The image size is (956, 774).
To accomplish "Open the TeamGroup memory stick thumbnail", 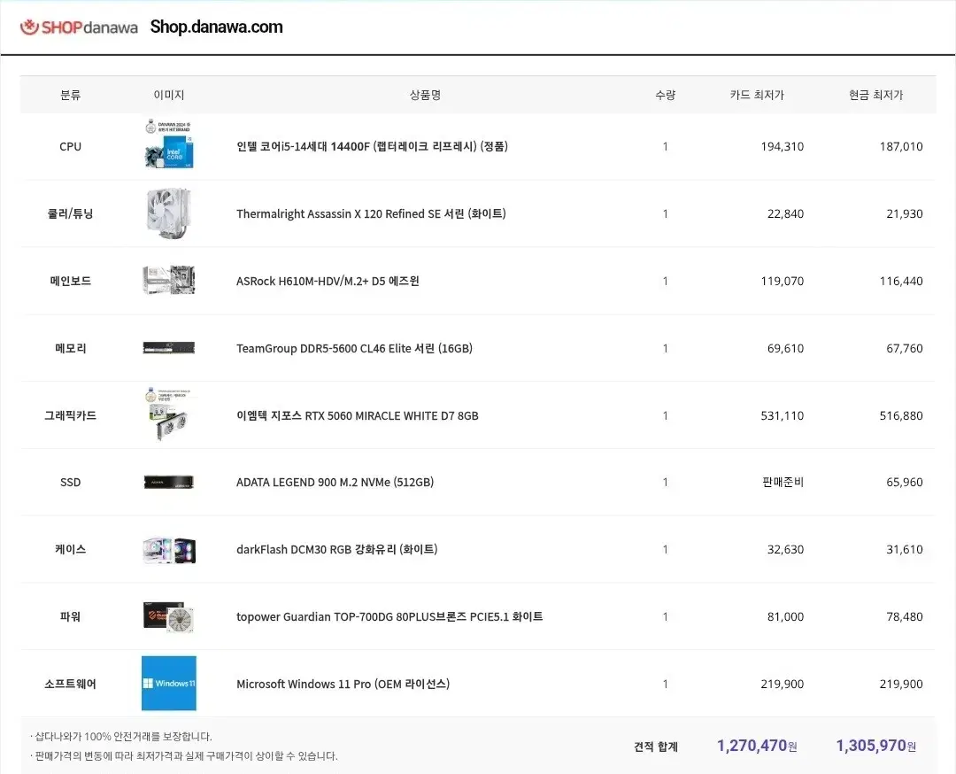I will [x=169, y=348].
